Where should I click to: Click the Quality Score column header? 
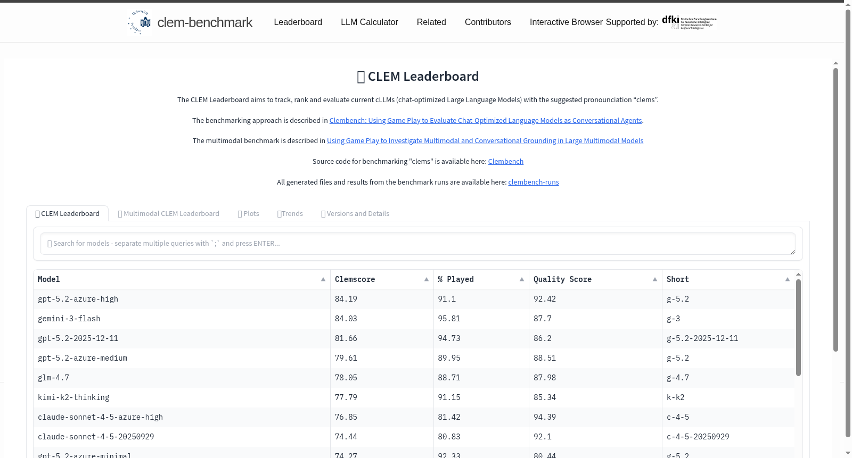pos(596,279)
